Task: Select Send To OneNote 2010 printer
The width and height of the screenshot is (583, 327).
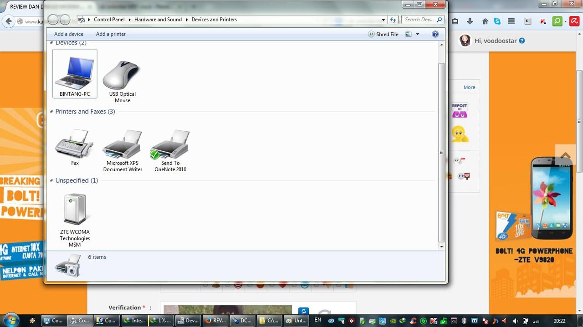Action: [170, 150]
